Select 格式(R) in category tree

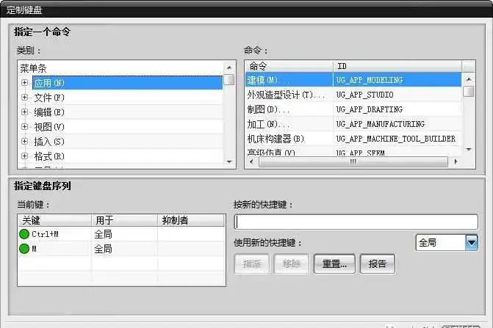tap(49, 156)
